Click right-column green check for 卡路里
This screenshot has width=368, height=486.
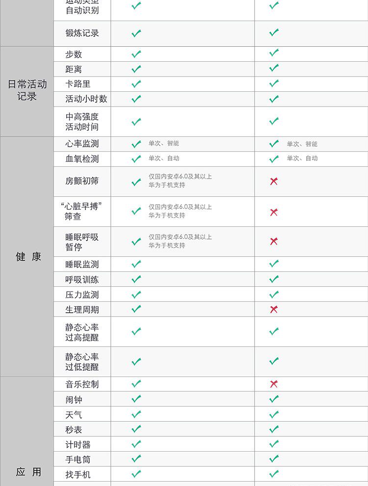[274, 83]
